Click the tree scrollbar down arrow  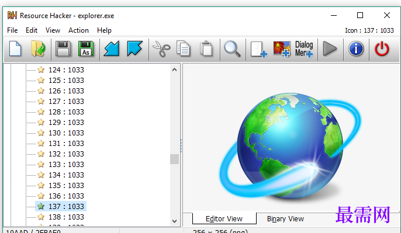(x=174, y=221)
